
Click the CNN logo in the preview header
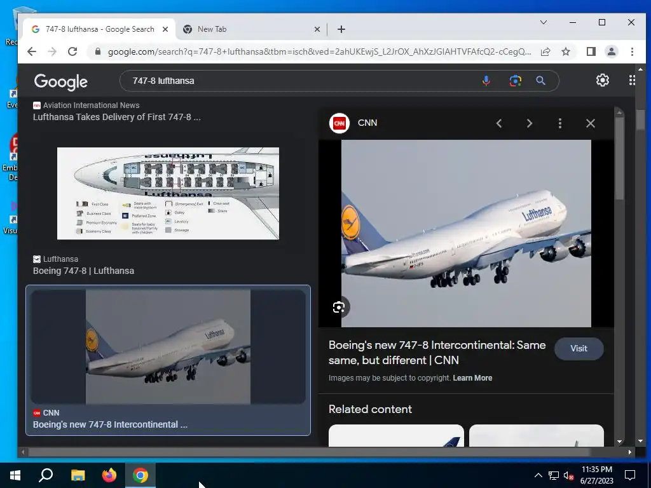[339, 123]
